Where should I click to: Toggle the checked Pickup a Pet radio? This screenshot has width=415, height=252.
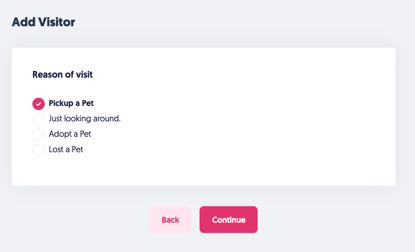coord(39,104)
